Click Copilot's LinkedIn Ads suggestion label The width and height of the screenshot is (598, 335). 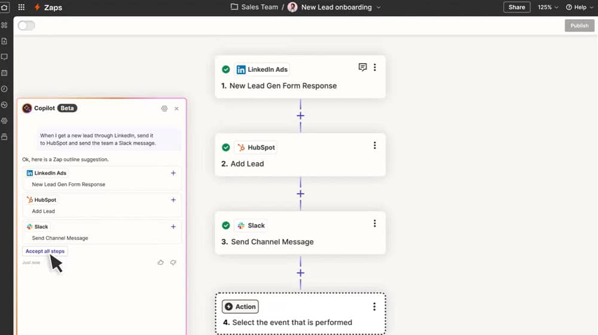click(x=46, y=173)
